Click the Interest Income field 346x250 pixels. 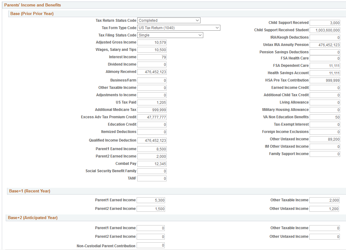coord(152,57)
